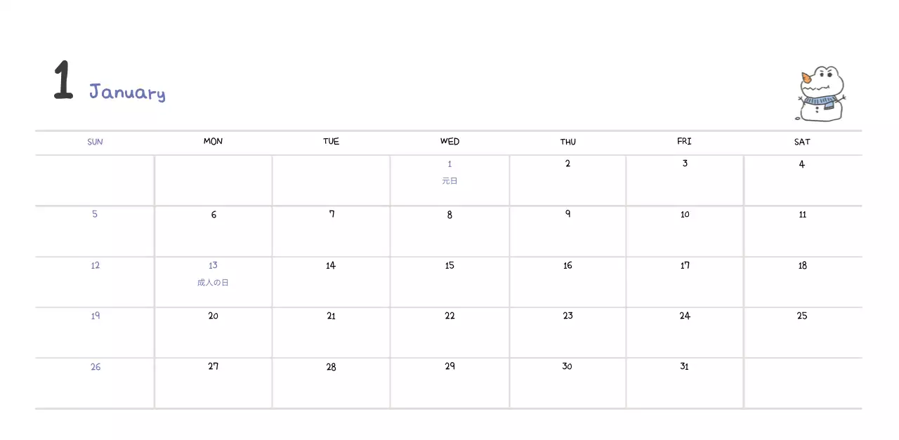Select date 20 Monday cell
The height and width of the screenshot is (440, 899).
pos(213,316)
